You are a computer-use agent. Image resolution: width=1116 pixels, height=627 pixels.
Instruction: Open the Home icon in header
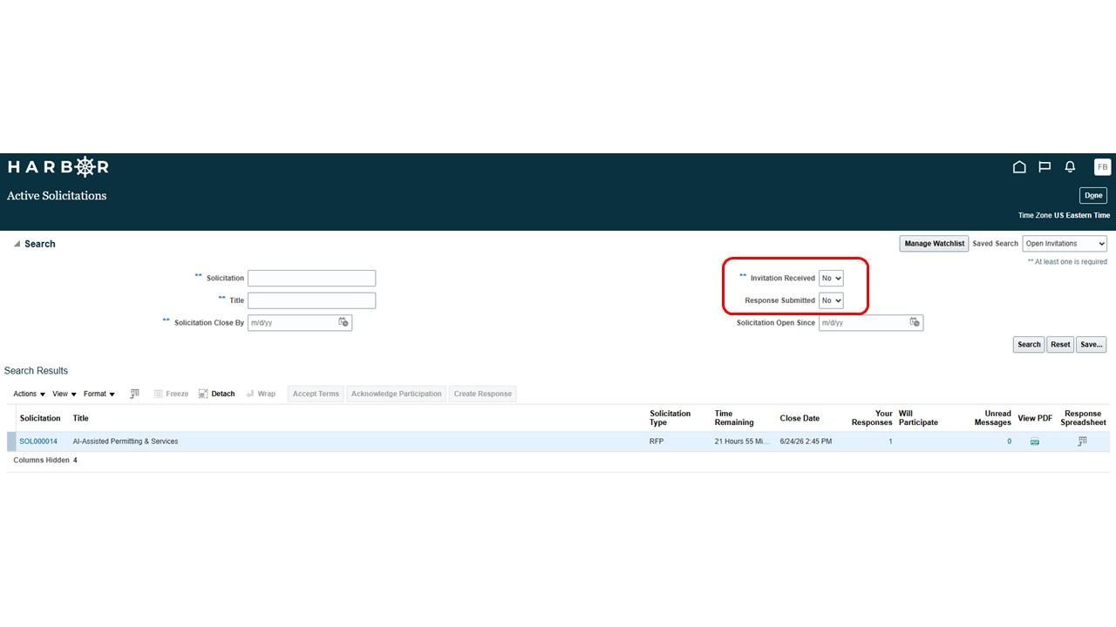[1018, 167]
